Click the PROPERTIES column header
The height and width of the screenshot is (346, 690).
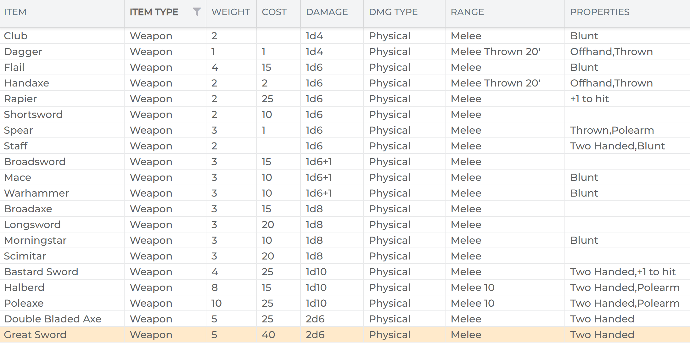[x=600, y=12]
